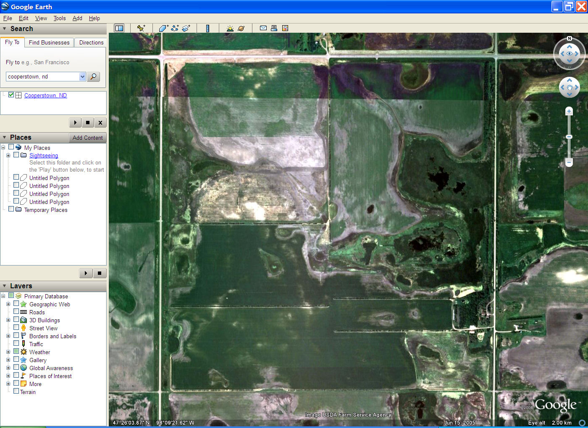Switch to Find Businesses tab
The image size is (588, 428).
[x=49, y=42]
